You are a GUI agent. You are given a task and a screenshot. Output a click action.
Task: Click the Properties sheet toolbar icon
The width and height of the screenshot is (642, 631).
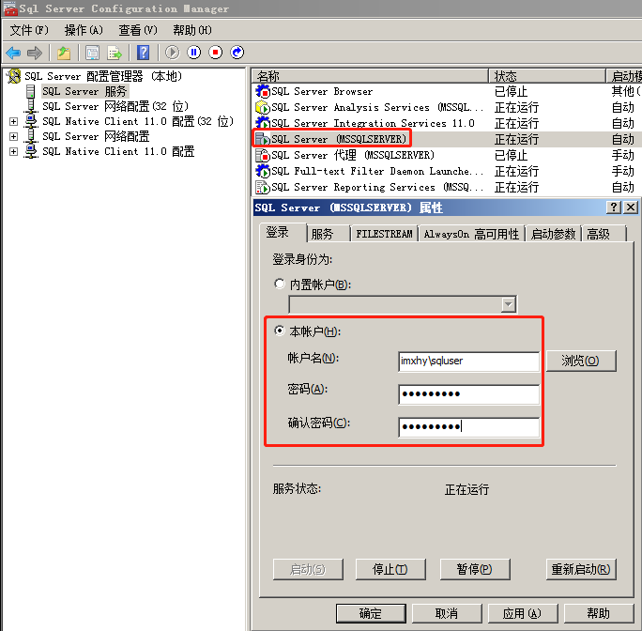93,53
